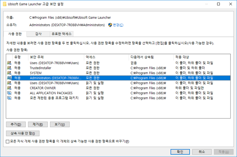The image size is (237, 157).
Task: Select the 사용 권한 tab
Action: (x=15, y=34)
